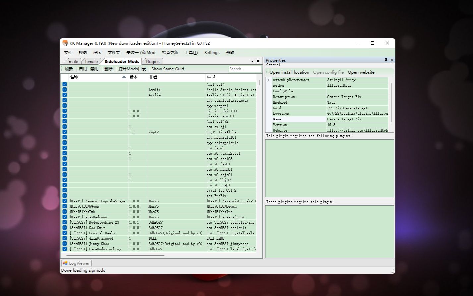Toggle checkbox for cissian.skirt.00 row
This screenshot has height=296, width=473.
tap(65, 111)
